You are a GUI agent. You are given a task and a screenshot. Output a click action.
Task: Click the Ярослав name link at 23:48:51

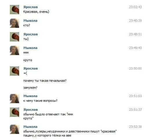(x=30, y=34)
